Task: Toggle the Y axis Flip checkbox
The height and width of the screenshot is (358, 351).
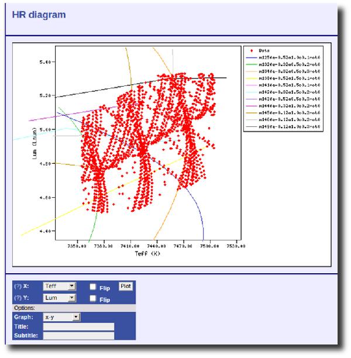Action: [x=92, y=299]
